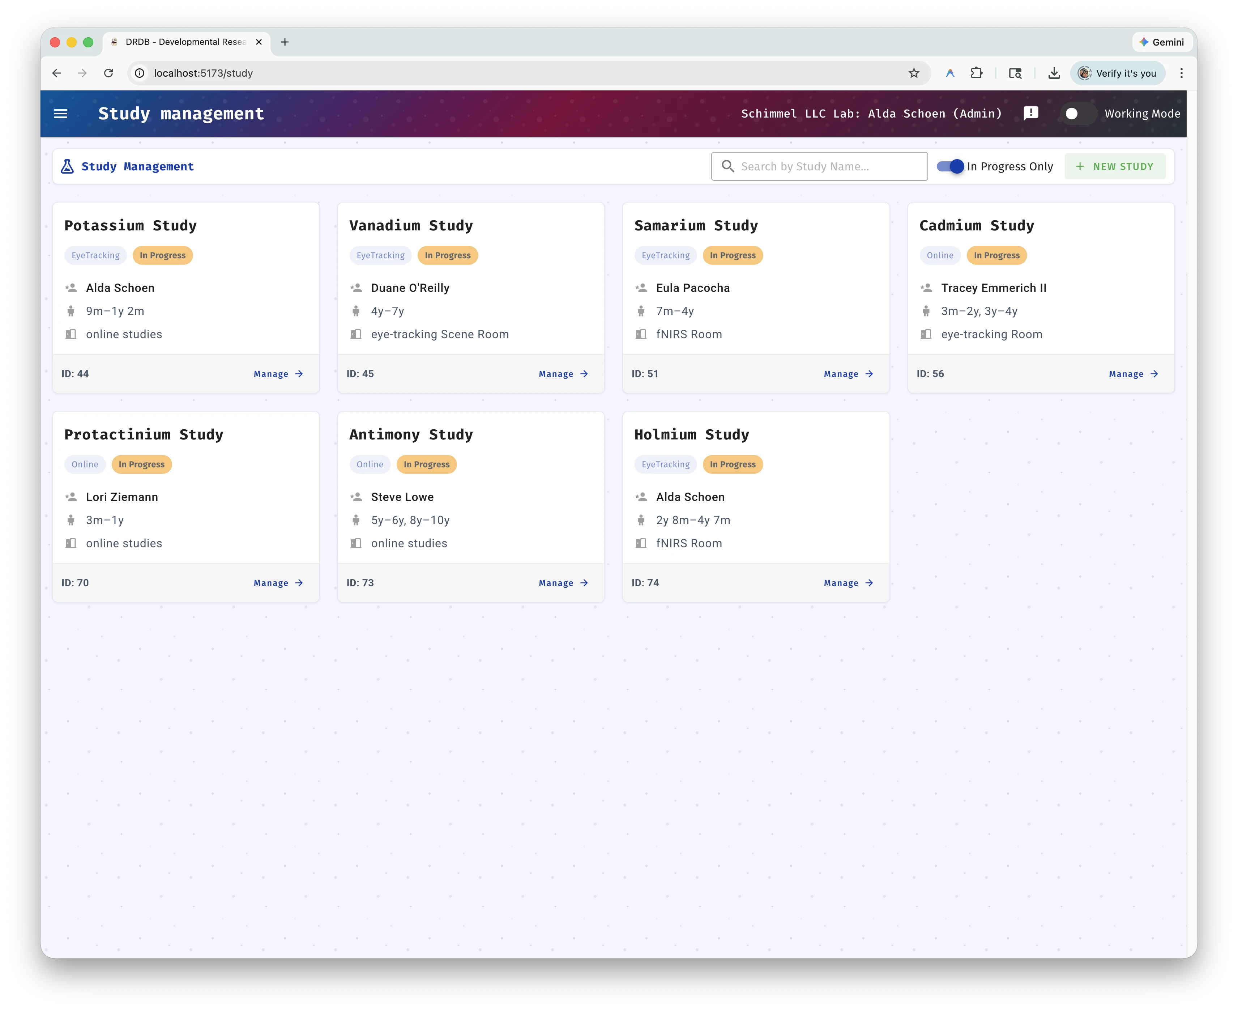Click the search magnifier icon
Image resolution: width=1238 pixels, height=1012 pixels.
728,166
